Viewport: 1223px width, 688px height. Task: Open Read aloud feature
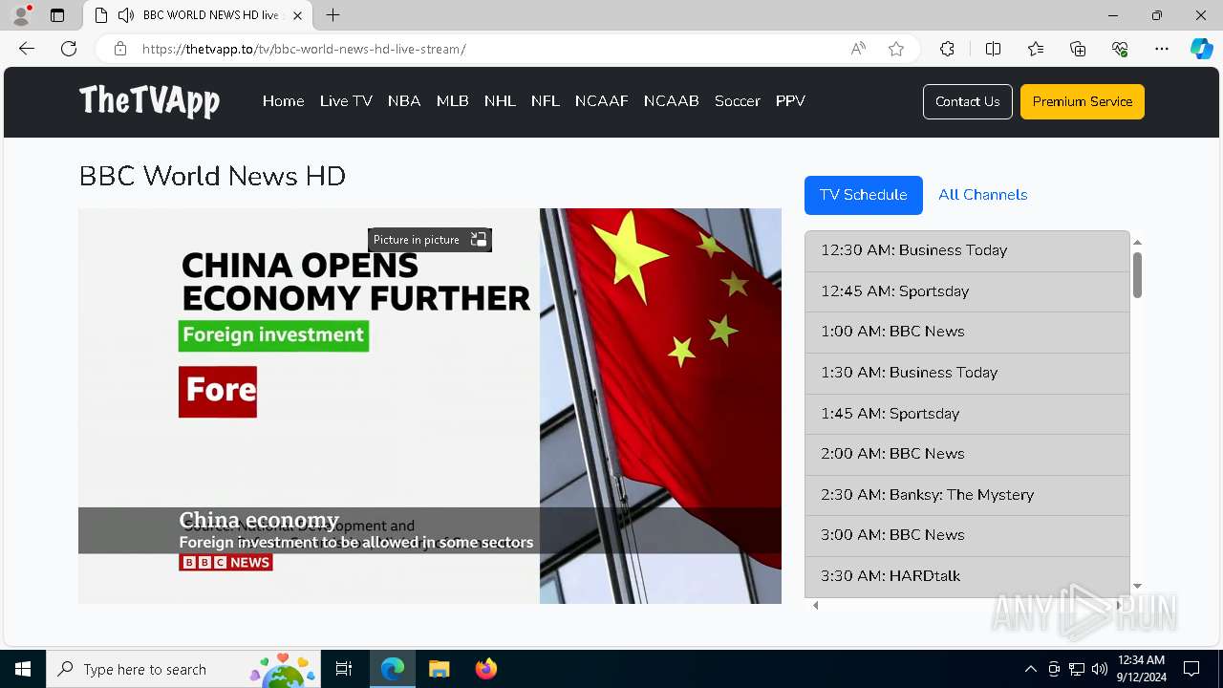(x=858, y=49)
